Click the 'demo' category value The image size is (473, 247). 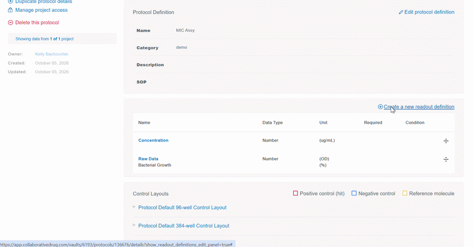click(x=182, y=47)
